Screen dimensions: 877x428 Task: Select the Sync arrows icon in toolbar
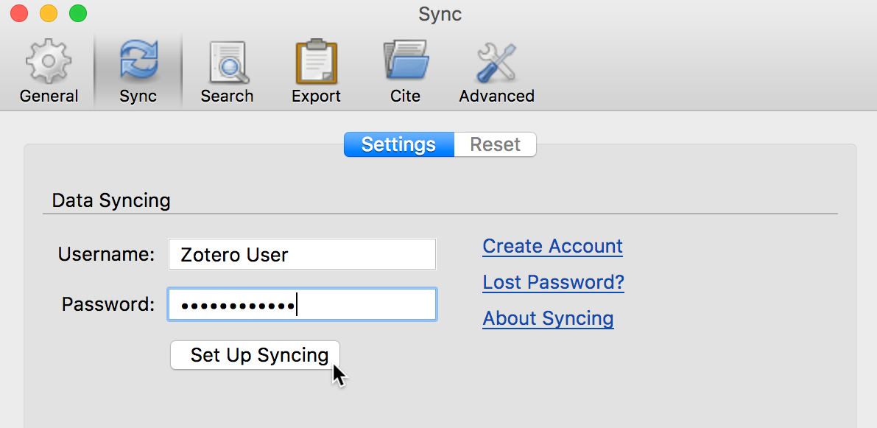coord(138,60)
